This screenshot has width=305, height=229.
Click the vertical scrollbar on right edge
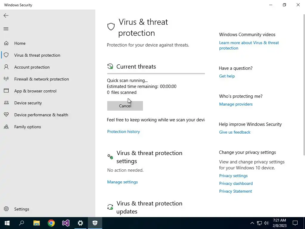[304, 85]
